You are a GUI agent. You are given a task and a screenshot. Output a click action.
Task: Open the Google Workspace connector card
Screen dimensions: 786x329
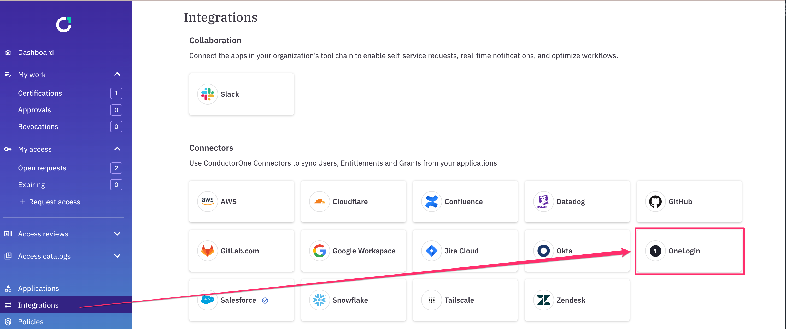(353, 251)
